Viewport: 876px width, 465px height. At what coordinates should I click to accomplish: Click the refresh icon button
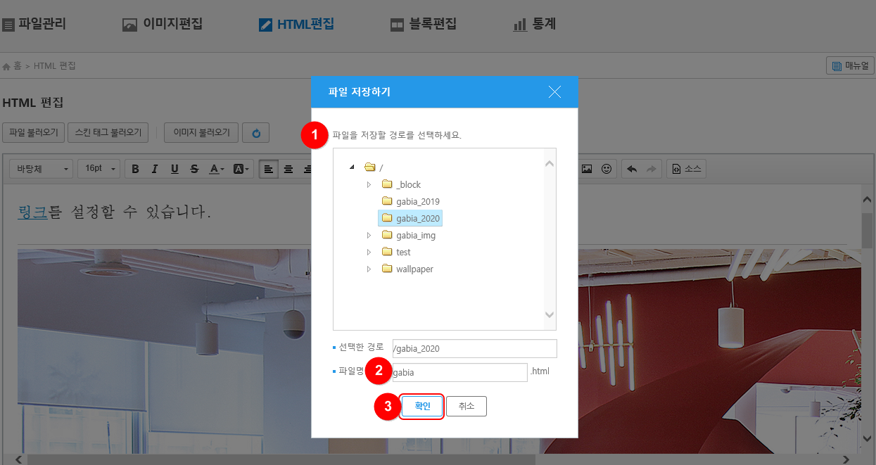click(255, 132)
